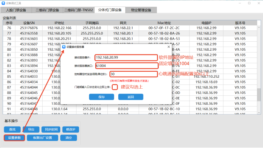
Task: Click the scrollbar up arrow of device list
Action: pyautogui.click(x=259, y=27)
